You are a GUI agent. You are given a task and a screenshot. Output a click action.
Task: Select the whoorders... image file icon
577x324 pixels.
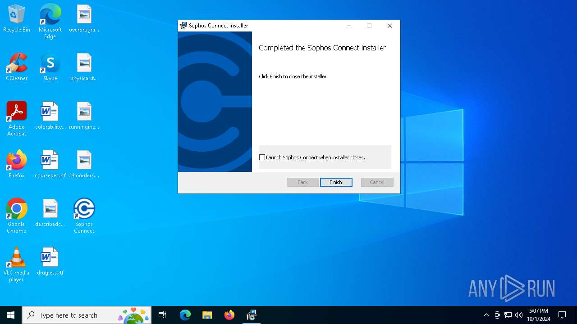point(84,165)
